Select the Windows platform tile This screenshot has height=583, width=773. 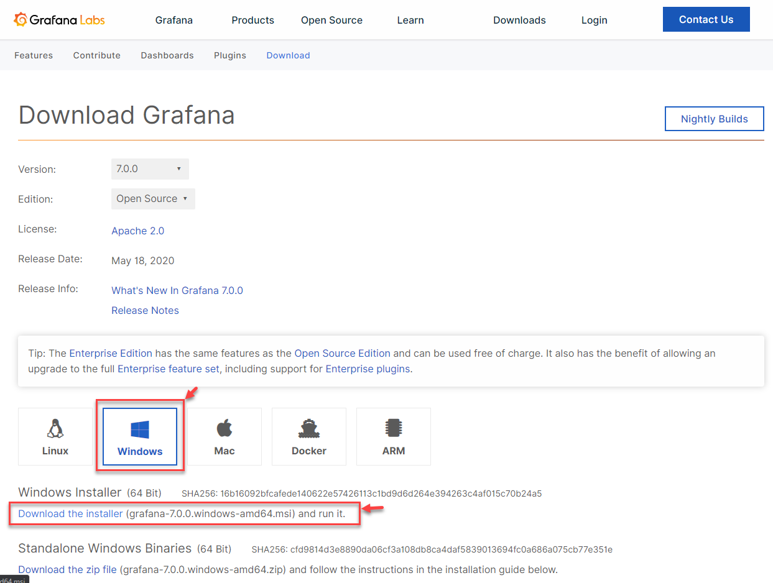coord(140,436)
